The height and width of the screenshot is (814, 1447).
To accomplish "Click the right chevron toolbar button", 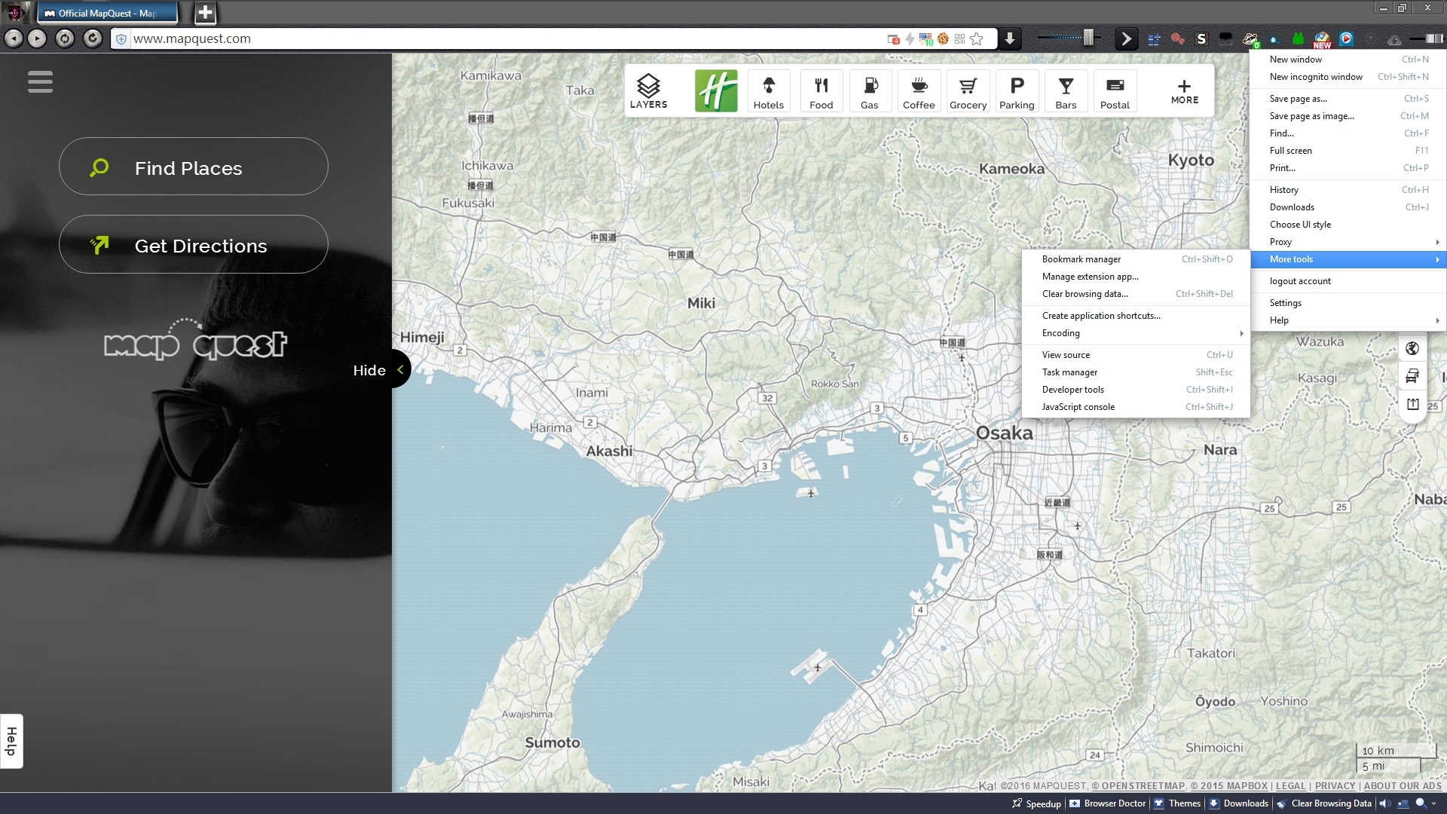I will 1126,38.
